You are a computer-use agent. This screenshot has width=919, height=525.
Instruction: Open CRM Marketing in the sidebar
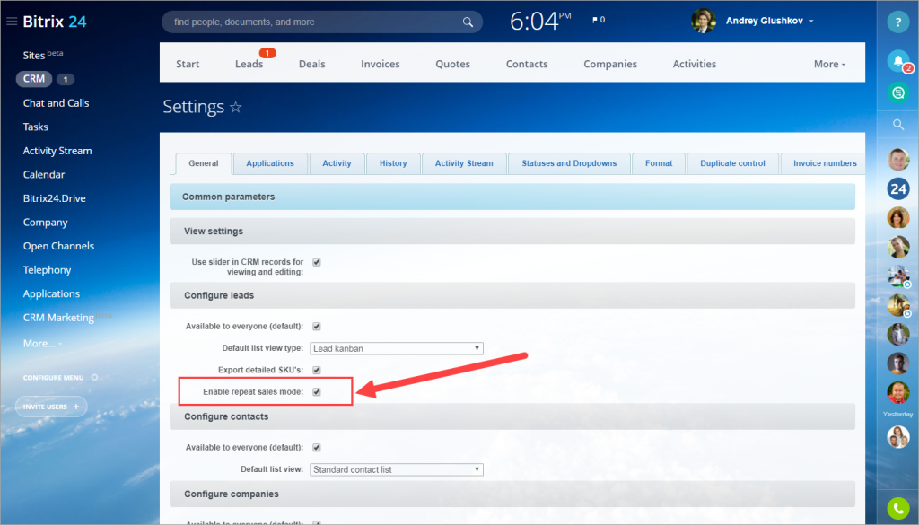[x=58, y=318]
